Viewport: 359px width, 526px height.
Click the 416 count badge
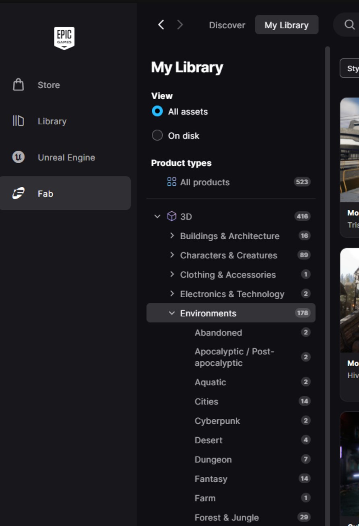point(302,217)
